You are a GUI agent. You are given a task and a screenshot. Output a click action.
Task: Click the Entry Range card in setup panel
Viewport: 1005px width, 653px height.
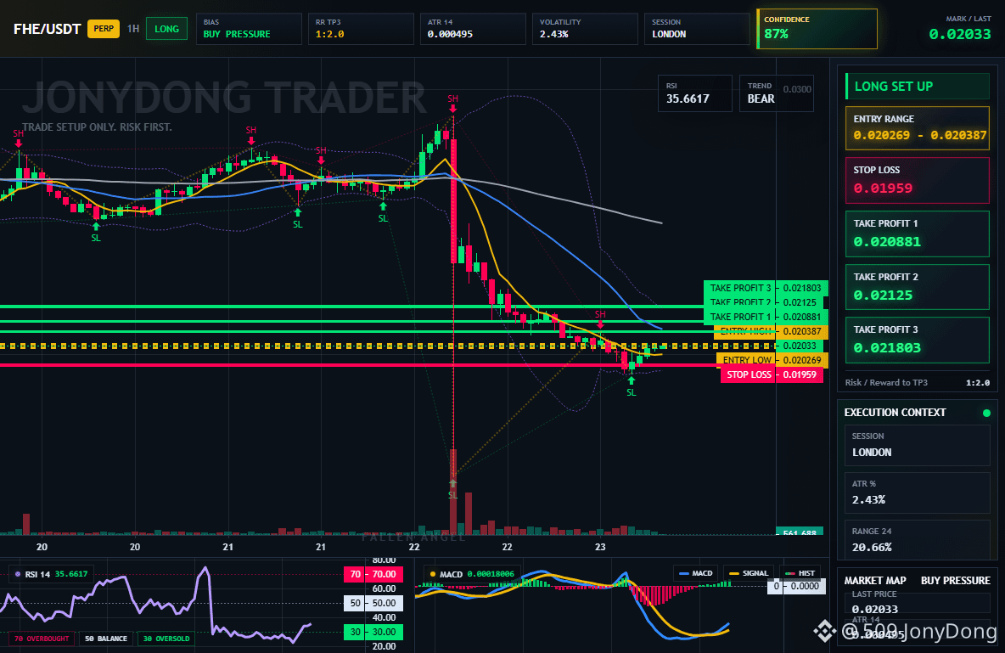(918, 128)
